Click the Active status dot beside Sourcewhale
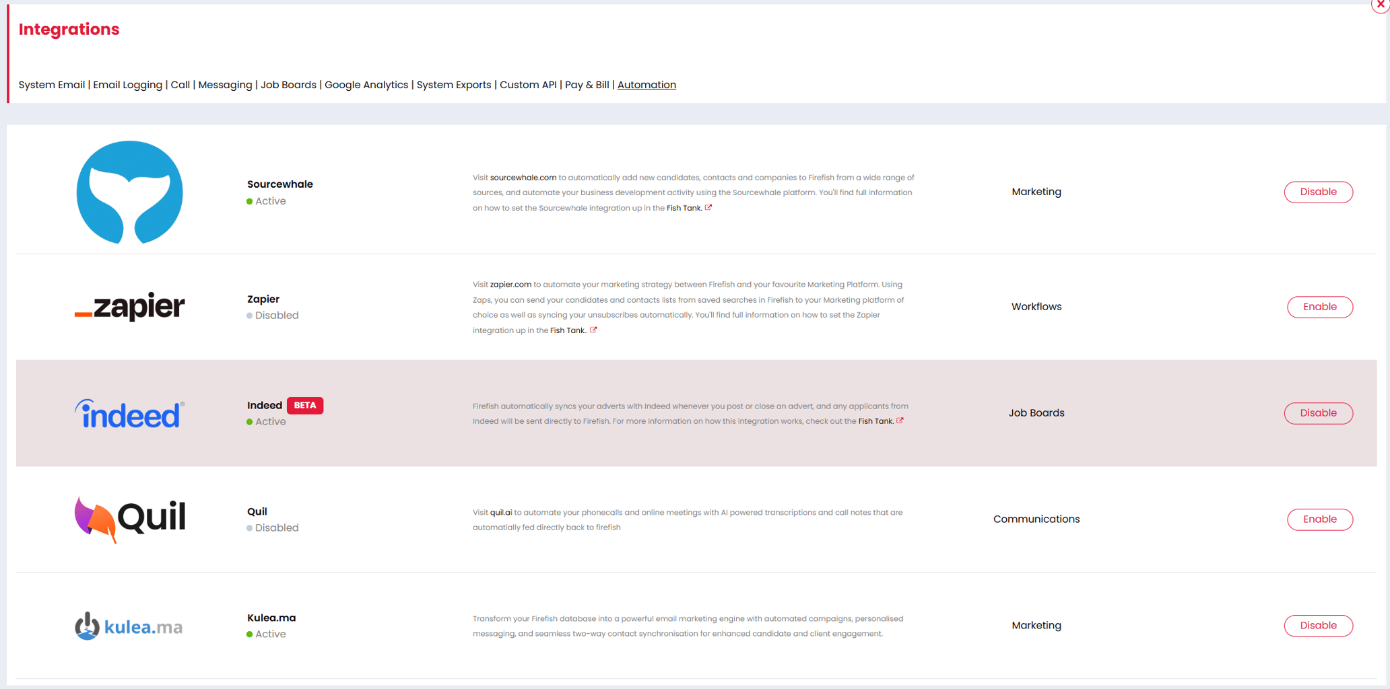This screenshot has width=1390, height=689. (249, 201)
